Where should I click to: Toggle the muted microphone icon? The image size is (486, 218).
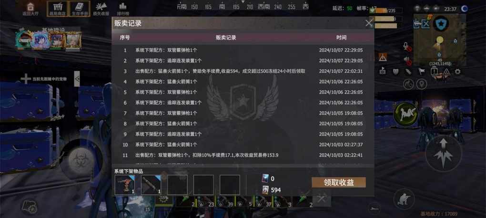[406, 47]
